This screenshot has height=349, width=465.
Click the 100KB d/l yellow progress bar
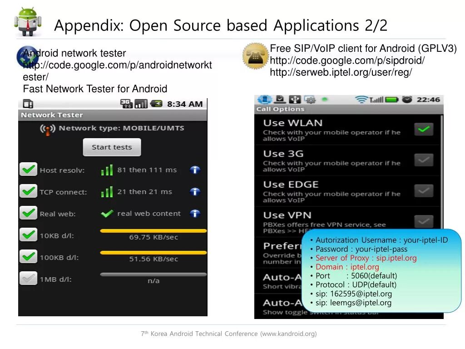(x=153, y=253)
